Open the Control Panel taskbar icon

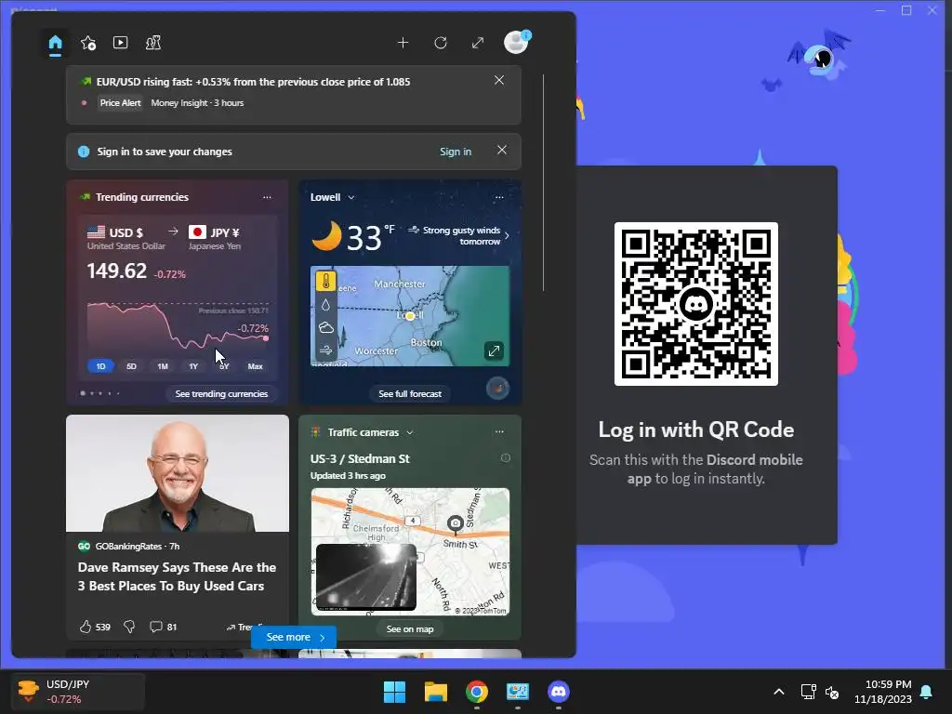518,692
